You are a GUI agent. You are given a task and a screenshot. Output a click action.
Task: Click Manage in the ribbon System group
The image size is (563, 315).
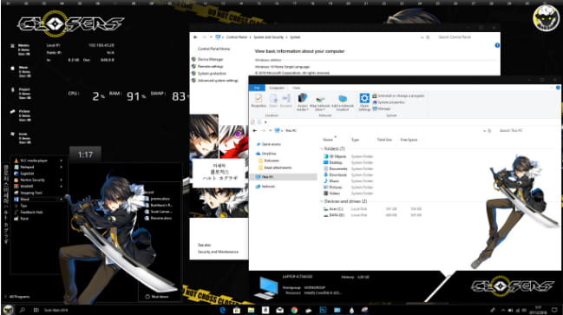point(382,108)
